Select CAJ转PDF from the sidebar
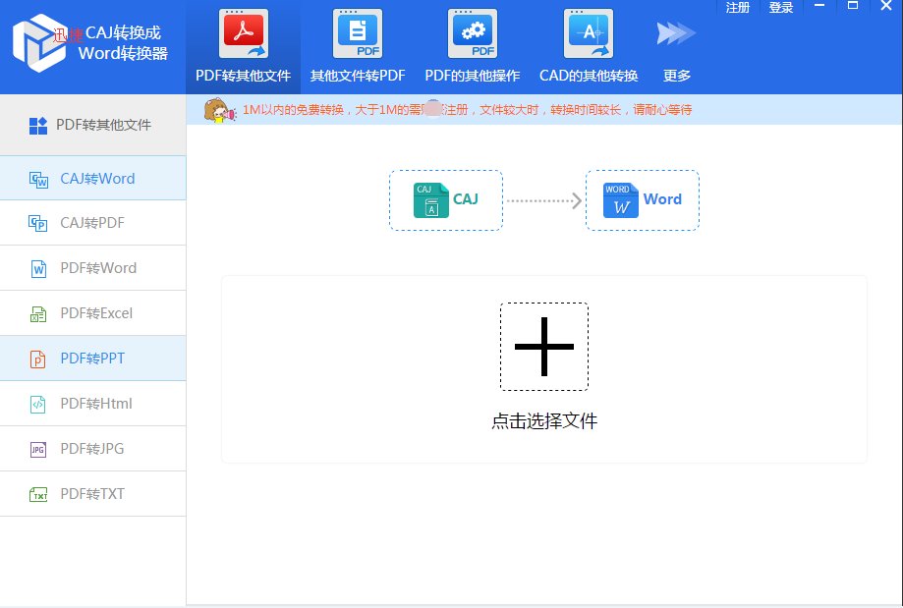 click(x=93, y=223)
